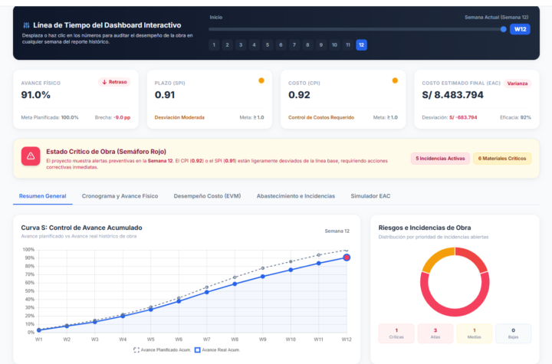Click the orange status dot on the Plazo SPI card
The image size is (552, 364).
click(x=261, y=80)
